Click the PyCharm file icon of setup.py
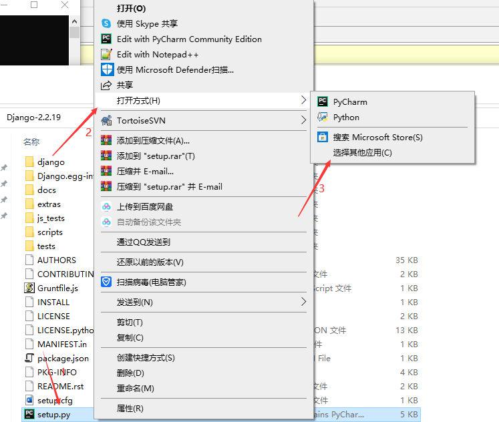 coord(29,414)
